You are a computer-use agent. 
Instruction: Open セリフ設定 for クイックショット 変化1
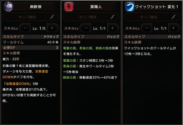point(149,17)
